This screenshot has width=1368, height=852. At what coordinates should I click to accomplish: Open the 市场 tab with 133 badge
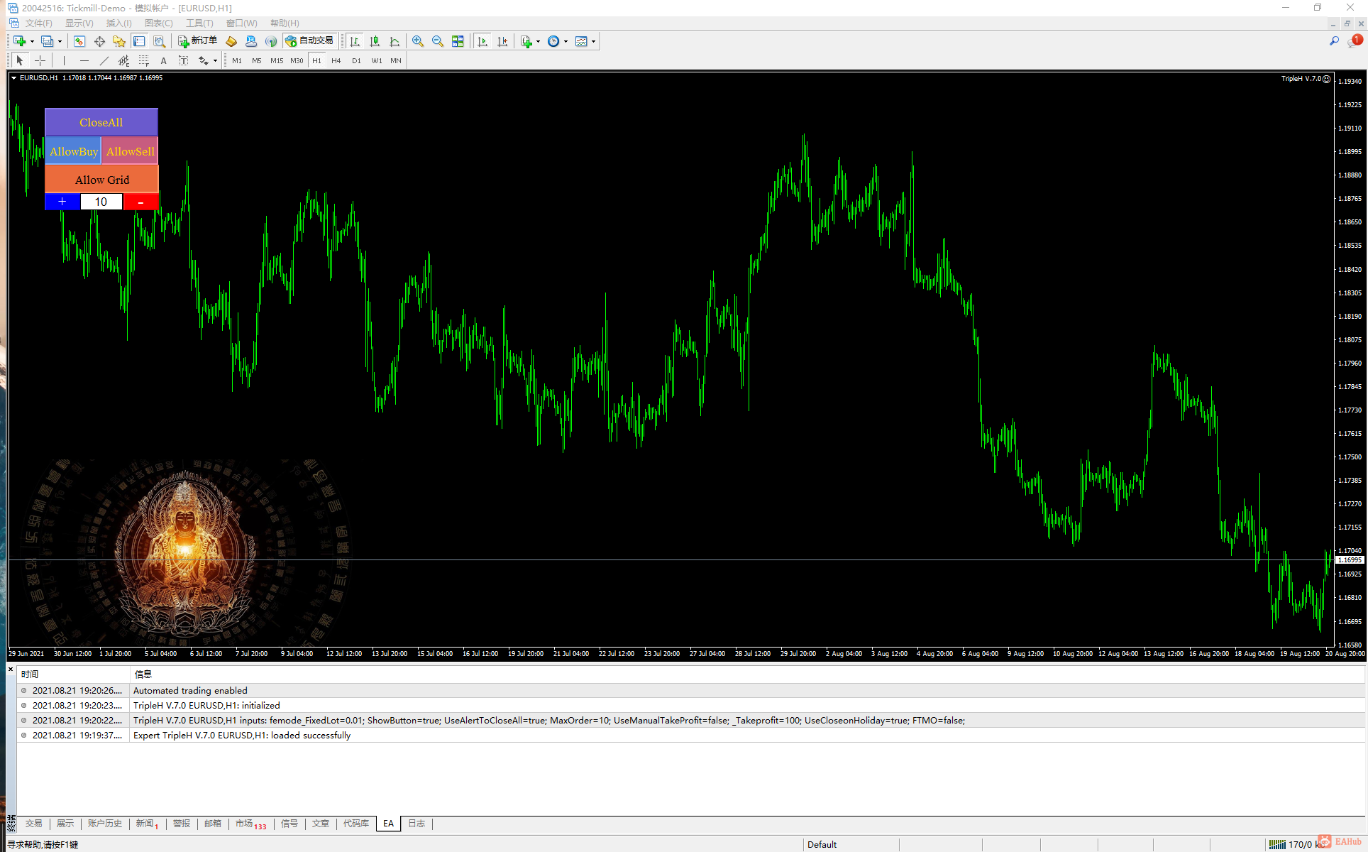(x=251, y=824)
